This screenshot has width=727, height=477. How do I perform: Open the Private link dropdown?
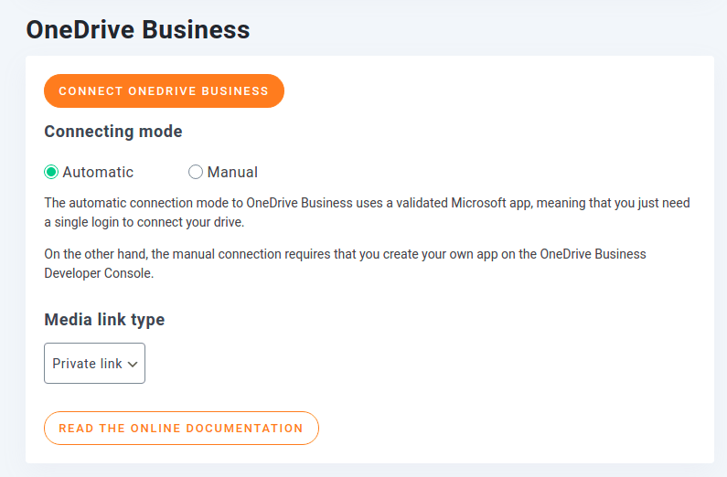94,363
